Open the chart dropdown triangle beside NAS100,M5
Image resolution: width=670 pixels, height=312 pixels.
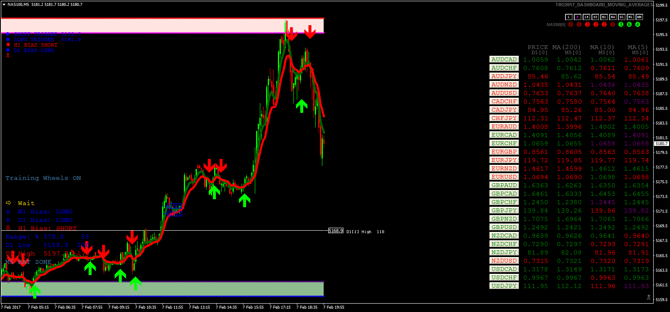pyautogui.click(x=4, y=4)
